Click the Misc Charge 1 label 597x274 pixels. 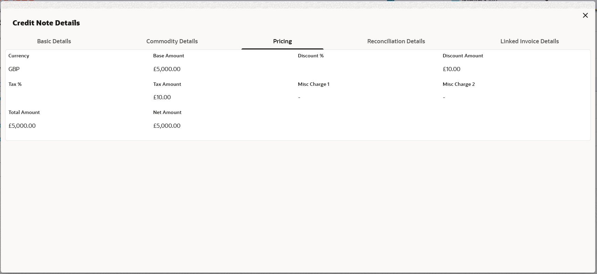click(313, 84)
